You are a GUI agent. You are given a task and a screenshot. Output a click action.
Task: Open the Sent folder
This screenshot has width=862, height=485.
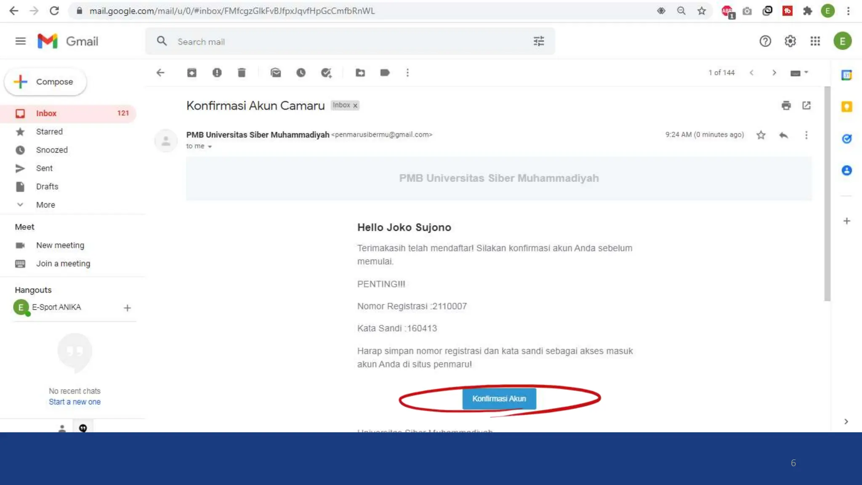coord(44,168)
